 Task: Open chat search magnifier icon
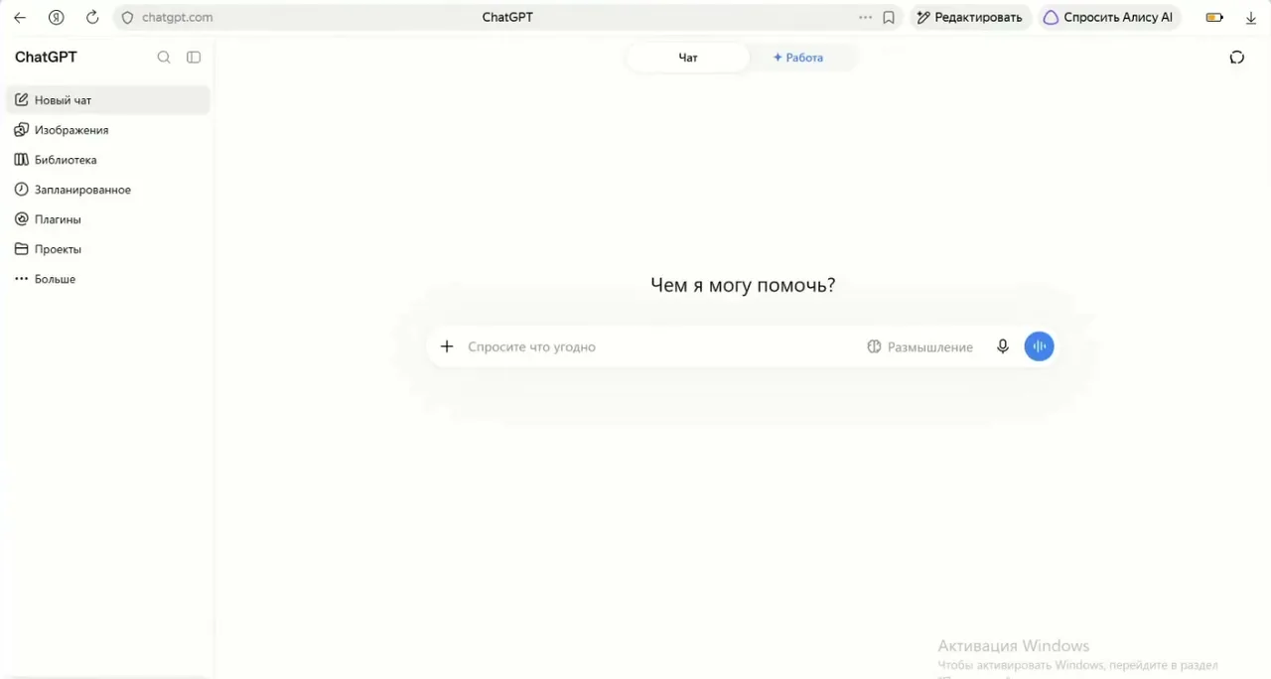coord(164,58)
